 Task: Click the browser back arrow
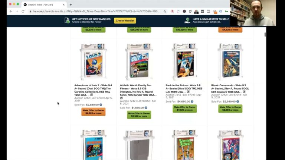pyautogui.click(x=11, y=11)
